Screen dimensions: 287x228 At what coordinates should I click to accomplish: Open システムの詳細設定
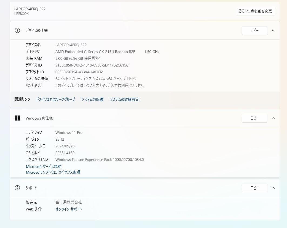point(124,99)
